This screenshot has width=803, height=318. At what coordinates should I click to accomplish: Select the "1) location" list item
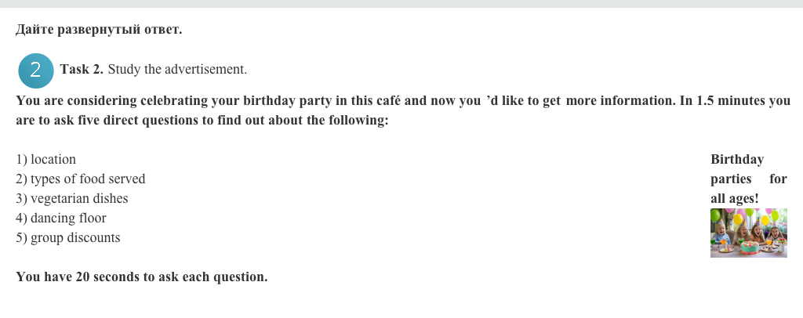tap(46, 160)
